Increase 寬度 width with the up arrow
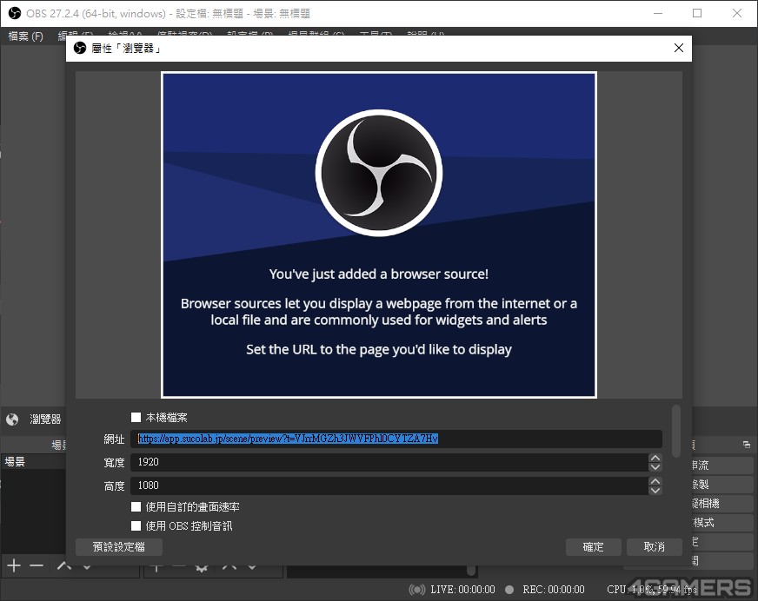The width and height of the screenshot is (758, 601). click(x=655, y=458)
